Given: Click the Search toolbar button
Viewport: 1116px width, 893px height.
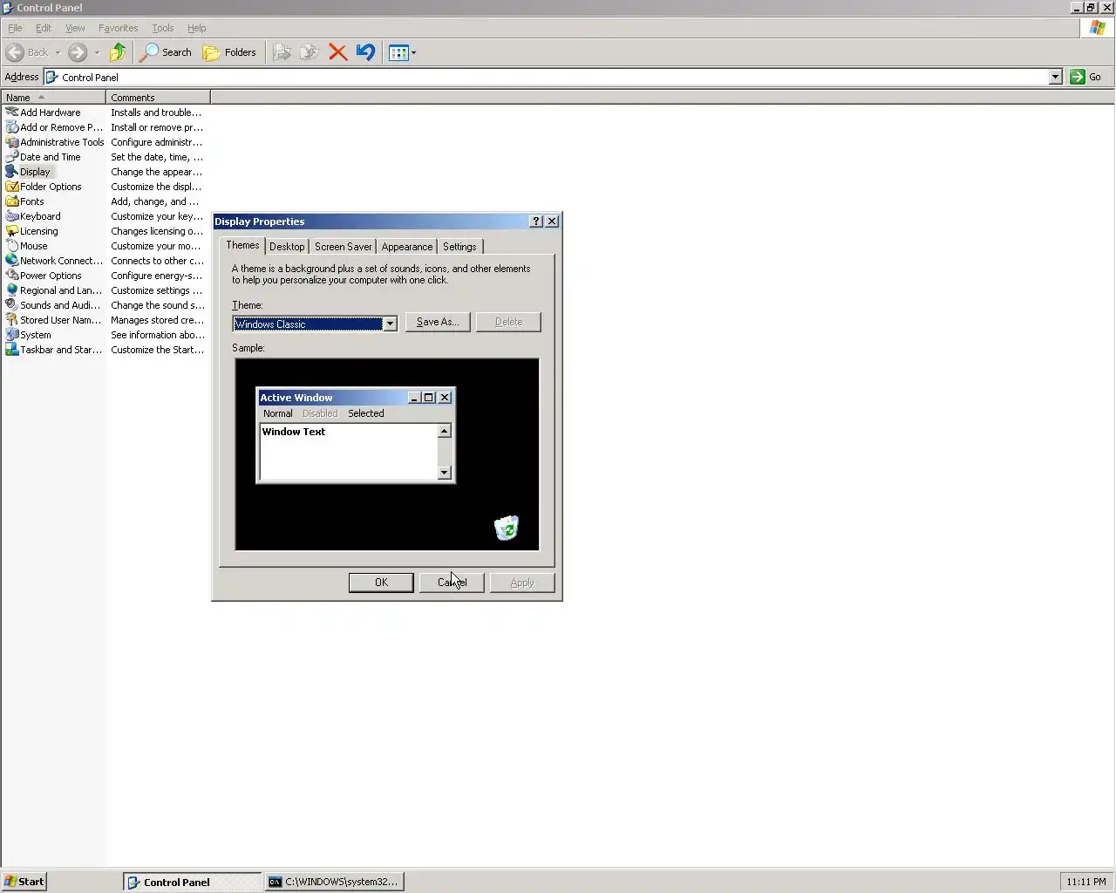Looking at the screenshot, I should [166, 52].
